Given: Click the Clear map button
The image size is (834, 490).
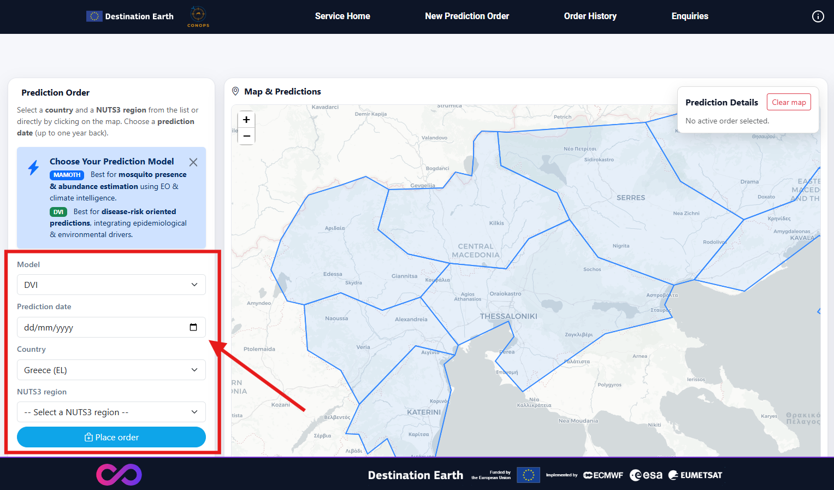Looking at the screenshot, I should coord(789,102).
